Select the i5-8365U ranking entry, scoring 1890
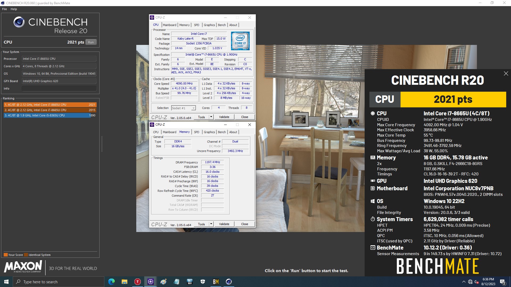 click(x=50, y=115)
